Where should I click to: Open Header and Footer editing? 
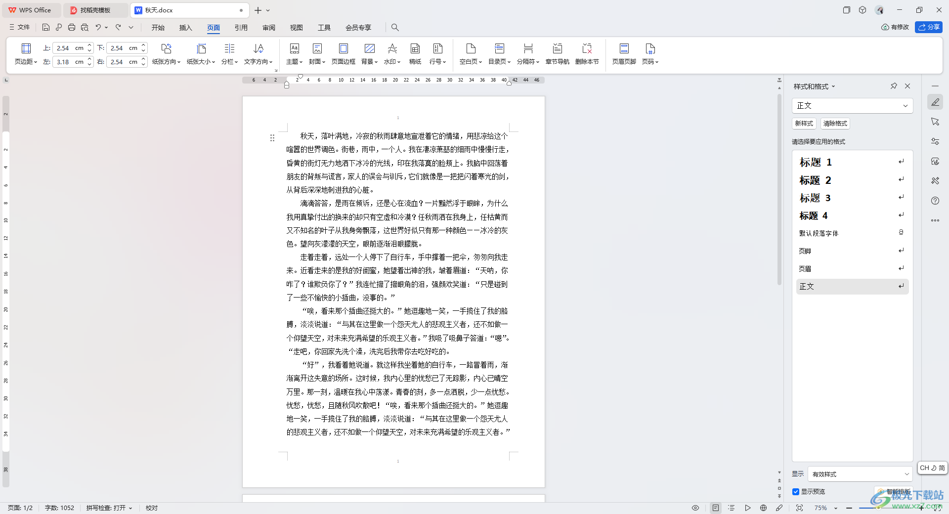click(x=624, y=54)
